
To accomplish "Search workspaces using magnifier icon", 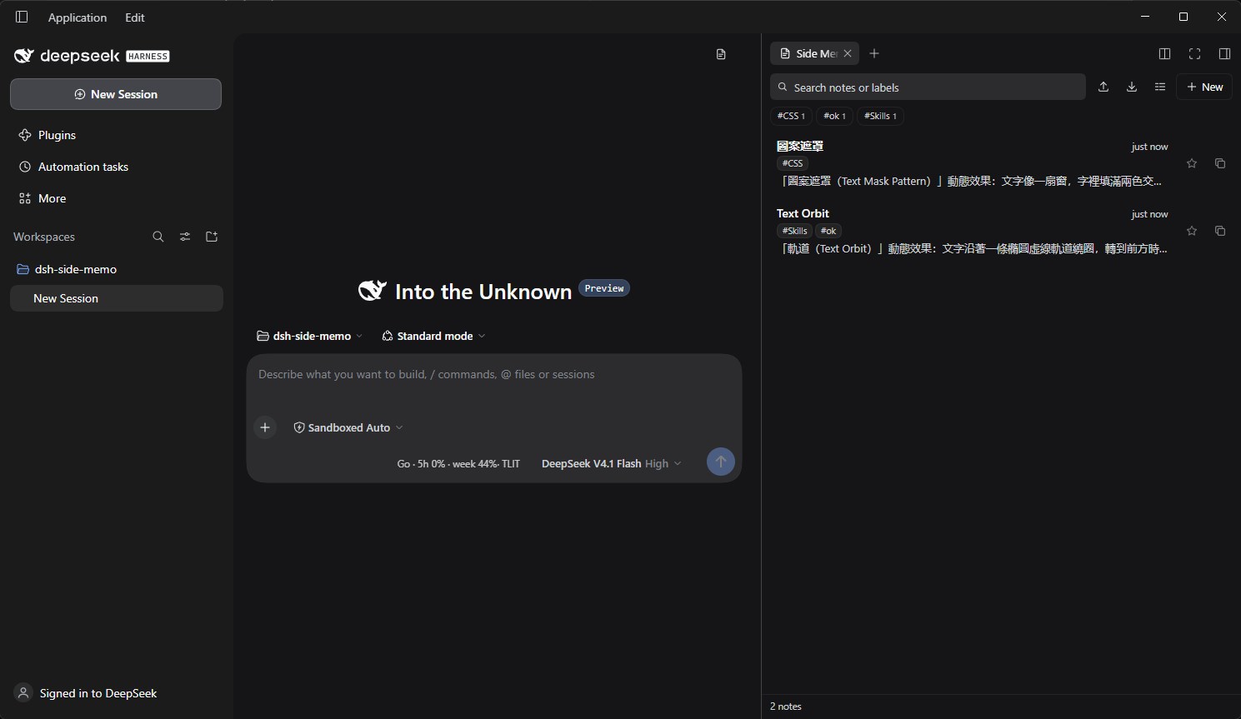I will 158,237.
